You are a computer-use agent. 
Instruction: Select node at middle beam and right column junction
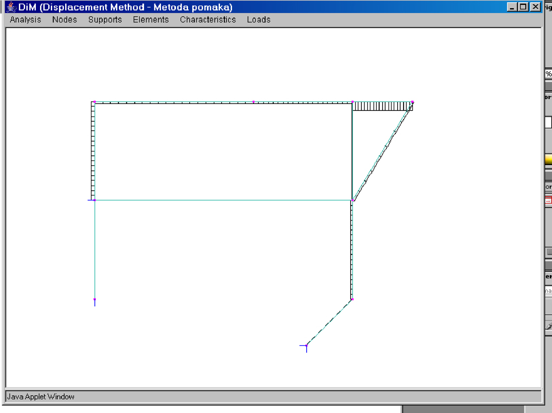[x=353, y=200]
